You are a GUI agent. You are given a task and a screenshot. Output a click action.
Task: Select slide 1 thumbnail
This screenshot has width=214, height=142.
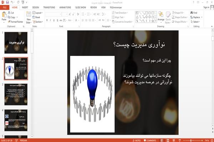click(16, 43)
